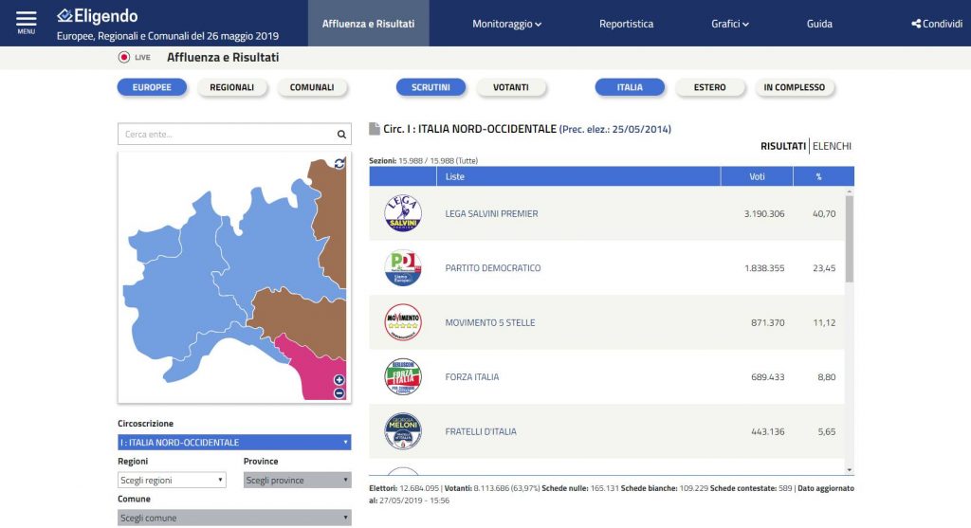Click vote count 871.370
Image resolution: width=971 pixels, height=528 pixels.
(x=768, y=322)
